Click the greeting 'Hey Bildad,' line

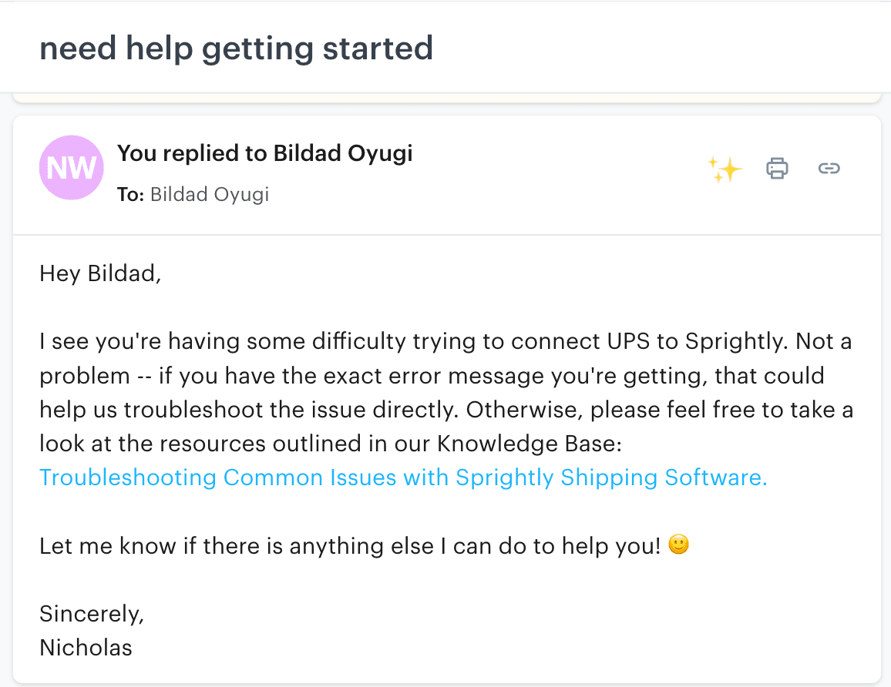[100, 273]
